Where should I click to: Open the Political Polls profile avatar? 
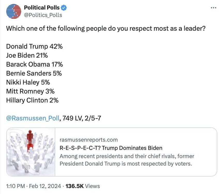(14, 11)
